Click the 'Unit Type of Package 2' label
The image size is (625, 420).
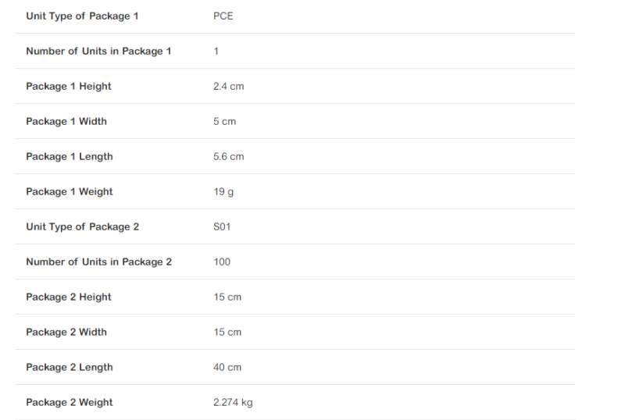pos(82,226)
